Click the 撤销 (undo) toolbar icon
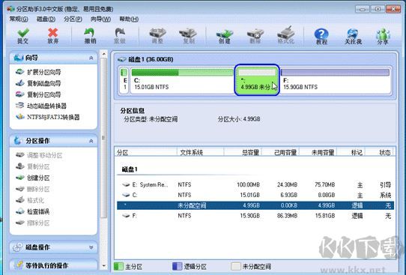The height and width of the screenshot is (275, 406). pos(90,36)
